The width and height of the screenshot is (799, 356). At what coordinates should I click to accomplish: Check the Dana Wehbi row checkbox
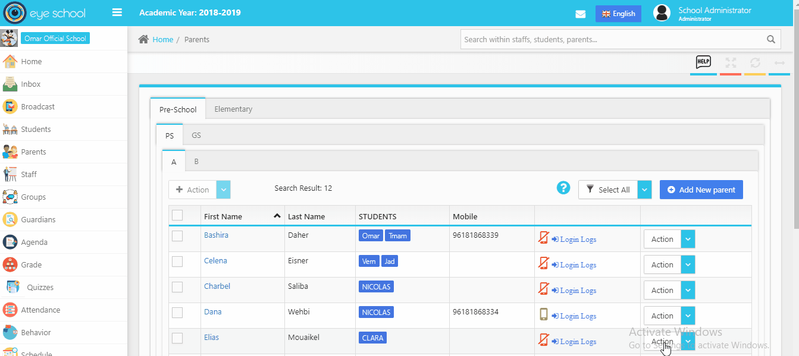click(x=177, y=313)
